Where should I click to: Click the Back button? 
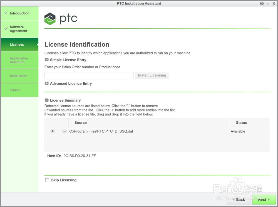(x=239, y=199)
